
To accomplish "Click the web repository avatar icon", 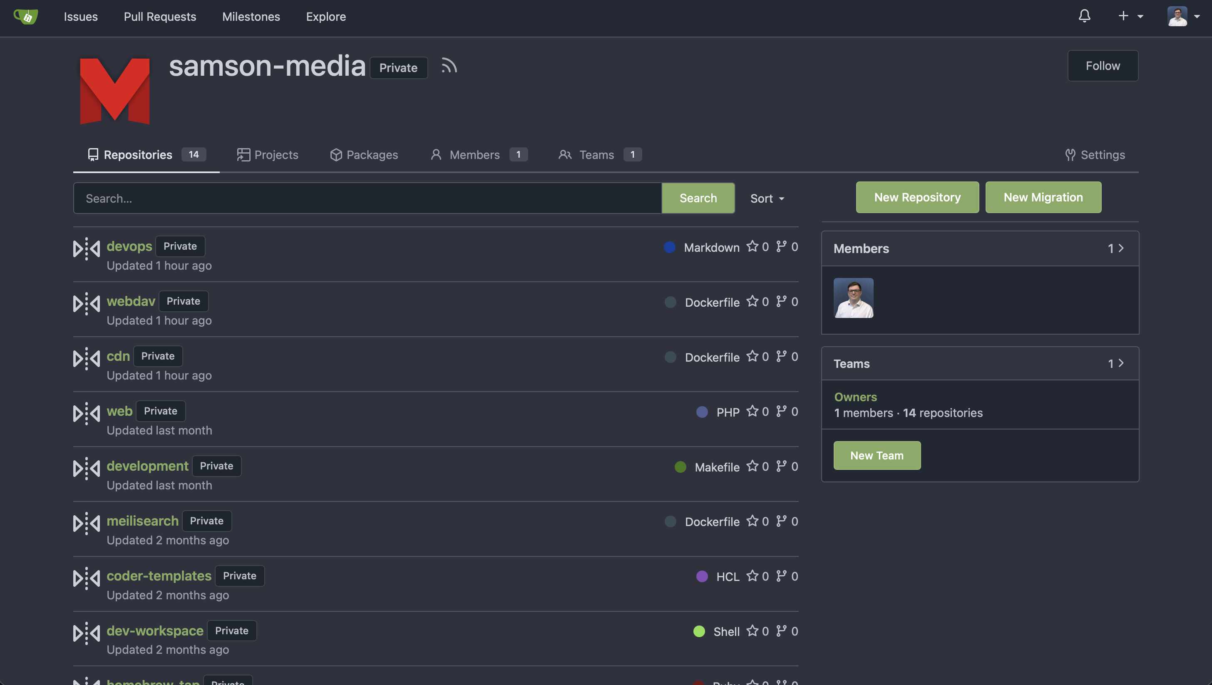I will (87, 414).
